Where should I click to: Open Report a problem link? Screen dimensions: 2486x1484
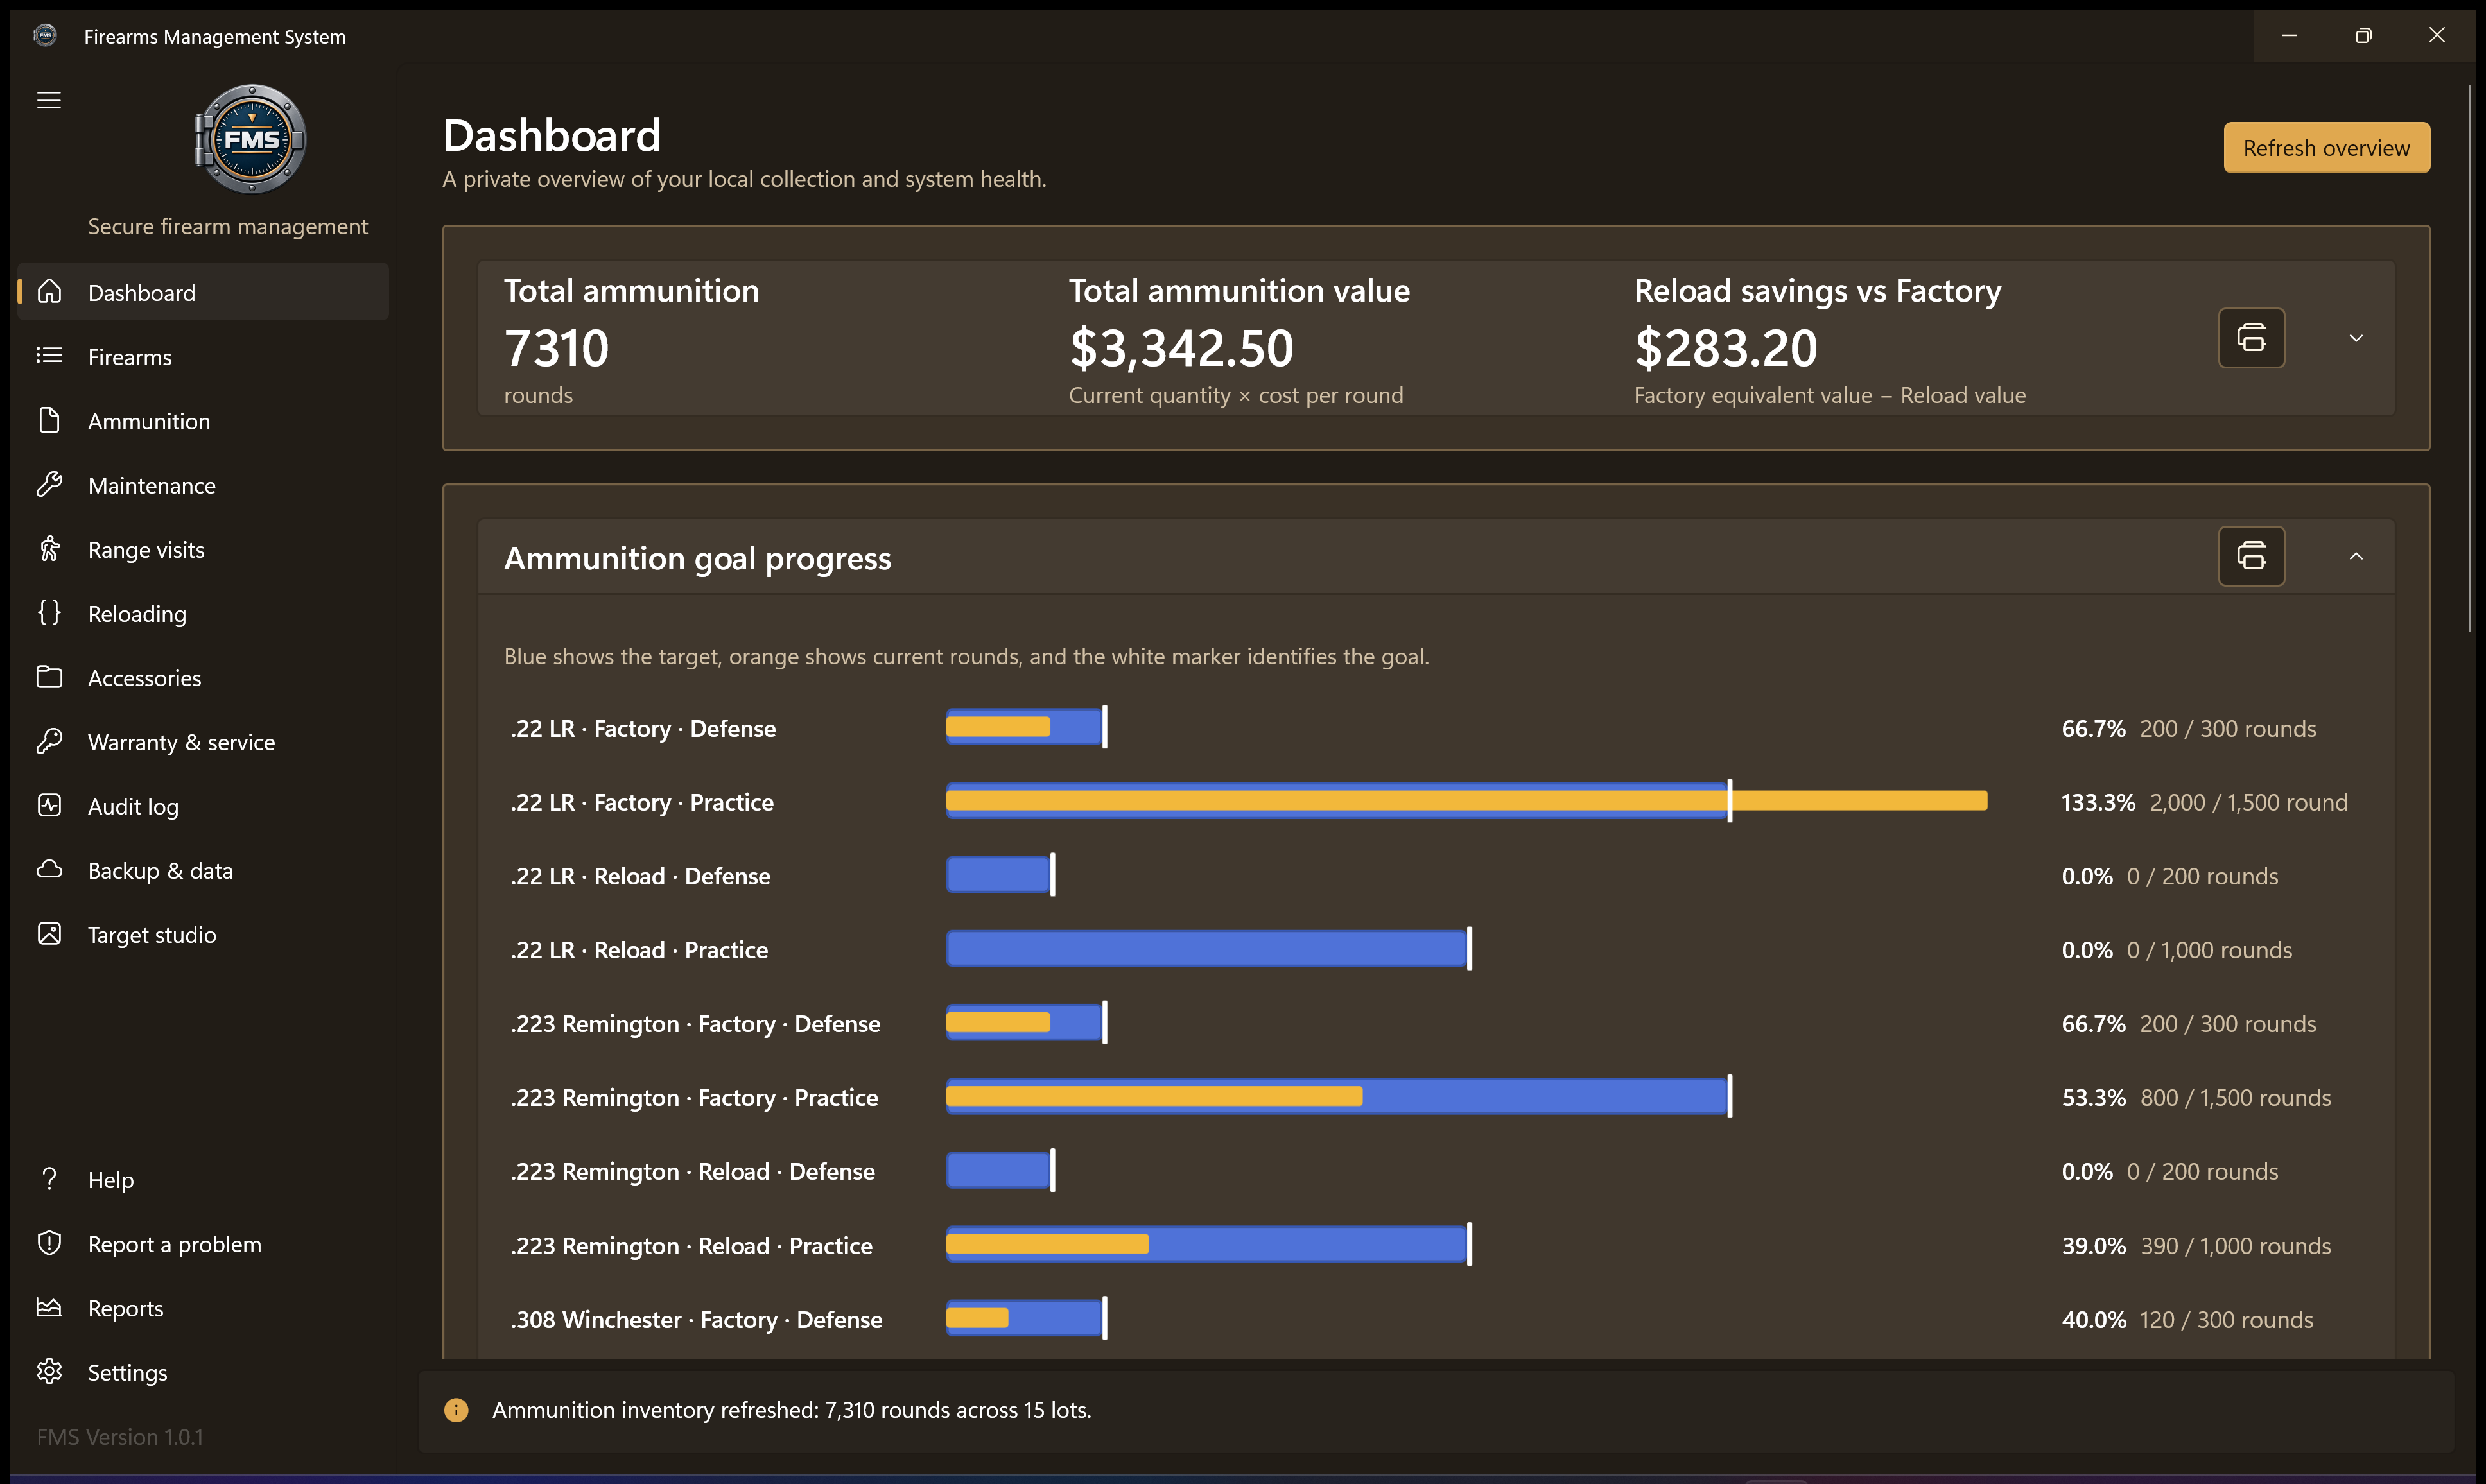tap(203, 1244)
